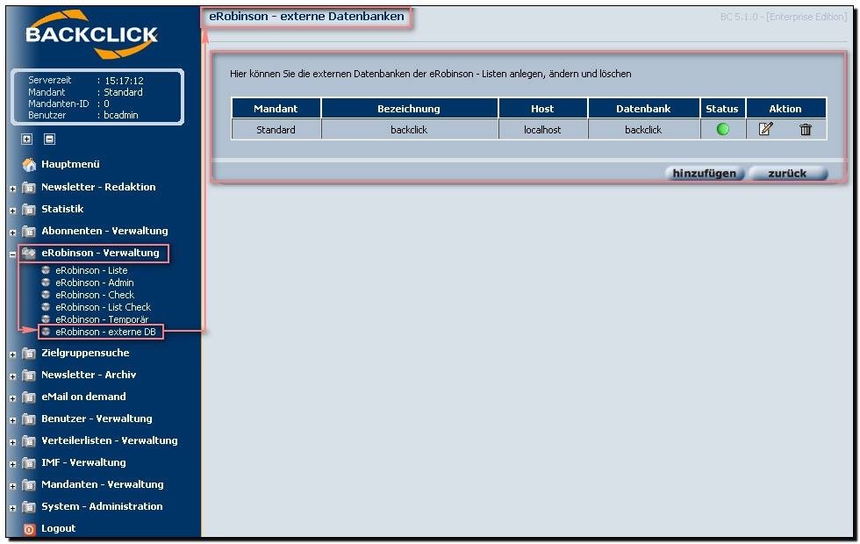Expand Mandanten - Verwaltung tree node
Image resolution: width=860 pixels, height=544 pixels.
click(12, 486)
